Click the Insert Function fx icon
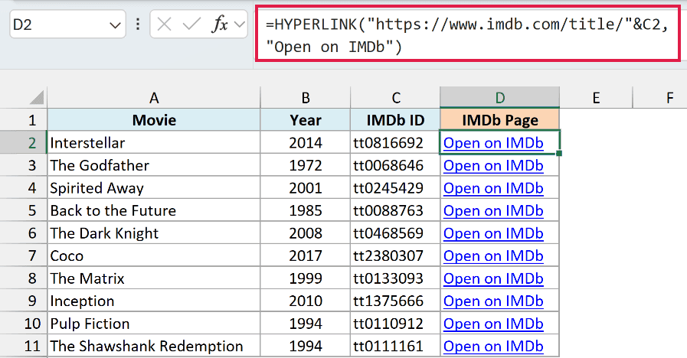Image resolution: width=687 pixels, height=358 pixels. 220,24
